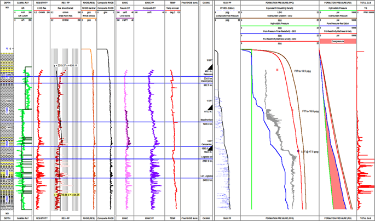Select the Shale Point Res curve legend
The height and width of the screenshot is (221, 375).
click(65, 16)
